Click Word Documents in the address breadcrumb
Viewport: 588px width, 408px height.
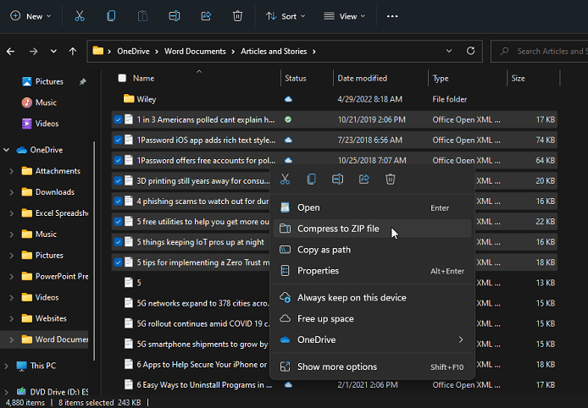pos(195,52)
